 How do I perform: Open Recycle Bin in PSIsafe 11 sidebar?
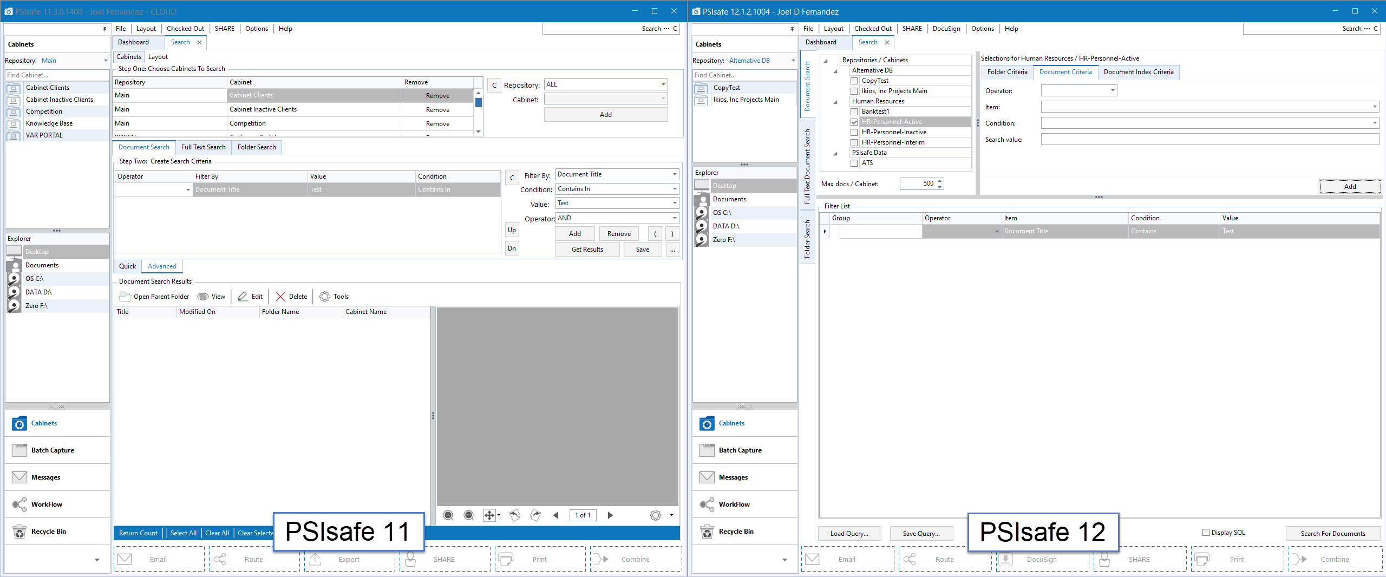pos(48,532)
